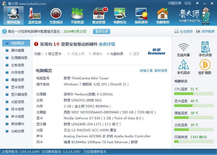This screenshot has width=217, height=155.
Task: Open the 问题反馈 link
Action: pos(175,3)
